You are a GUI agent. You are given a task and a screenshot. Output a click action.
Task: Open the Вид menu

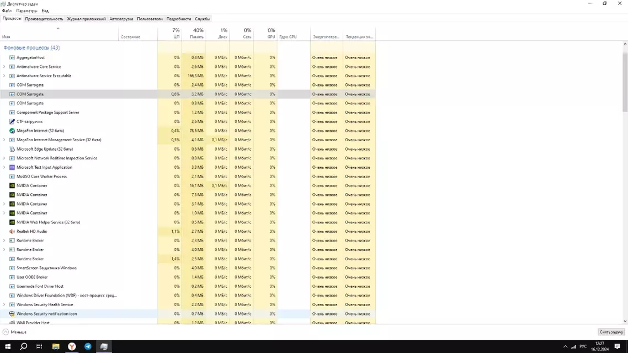45,11
